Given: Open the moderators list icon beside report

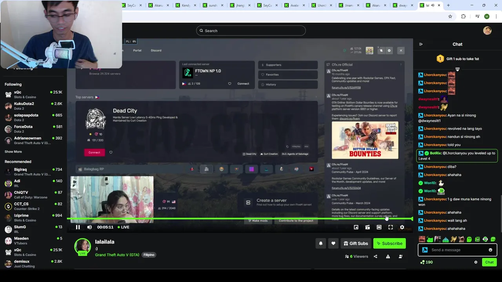Looking at the screenshot, I should 400,257.
